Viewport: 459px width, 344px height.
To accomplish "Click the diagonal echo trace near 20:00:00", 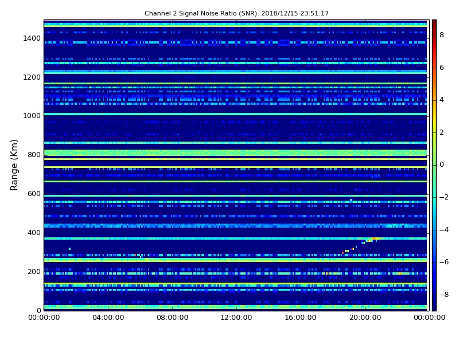I will pyautogui.click(x=360, y=246).
